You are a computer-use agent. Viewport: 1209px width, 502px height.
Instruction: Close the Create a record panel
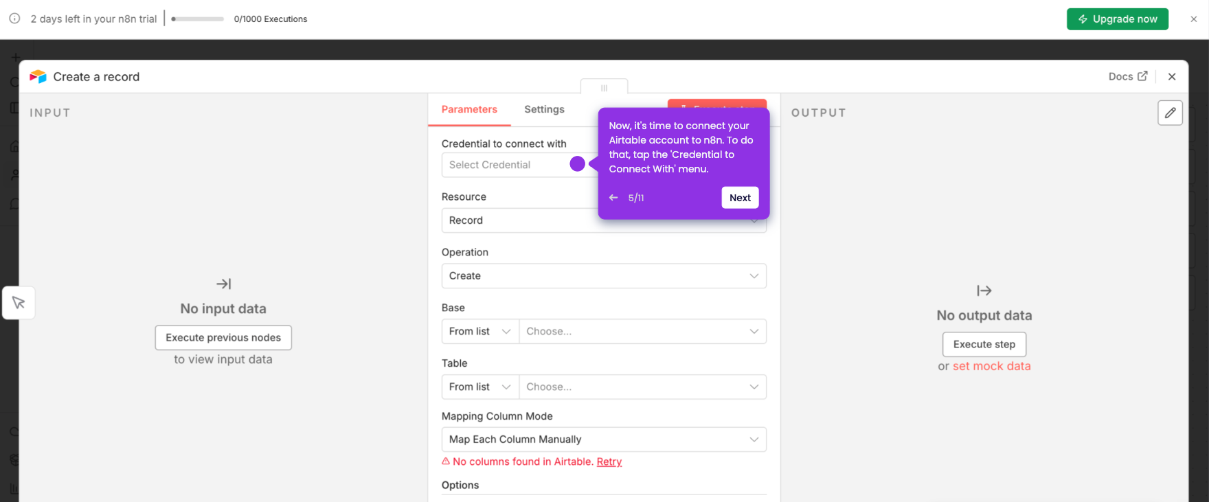coord(1172,77)
